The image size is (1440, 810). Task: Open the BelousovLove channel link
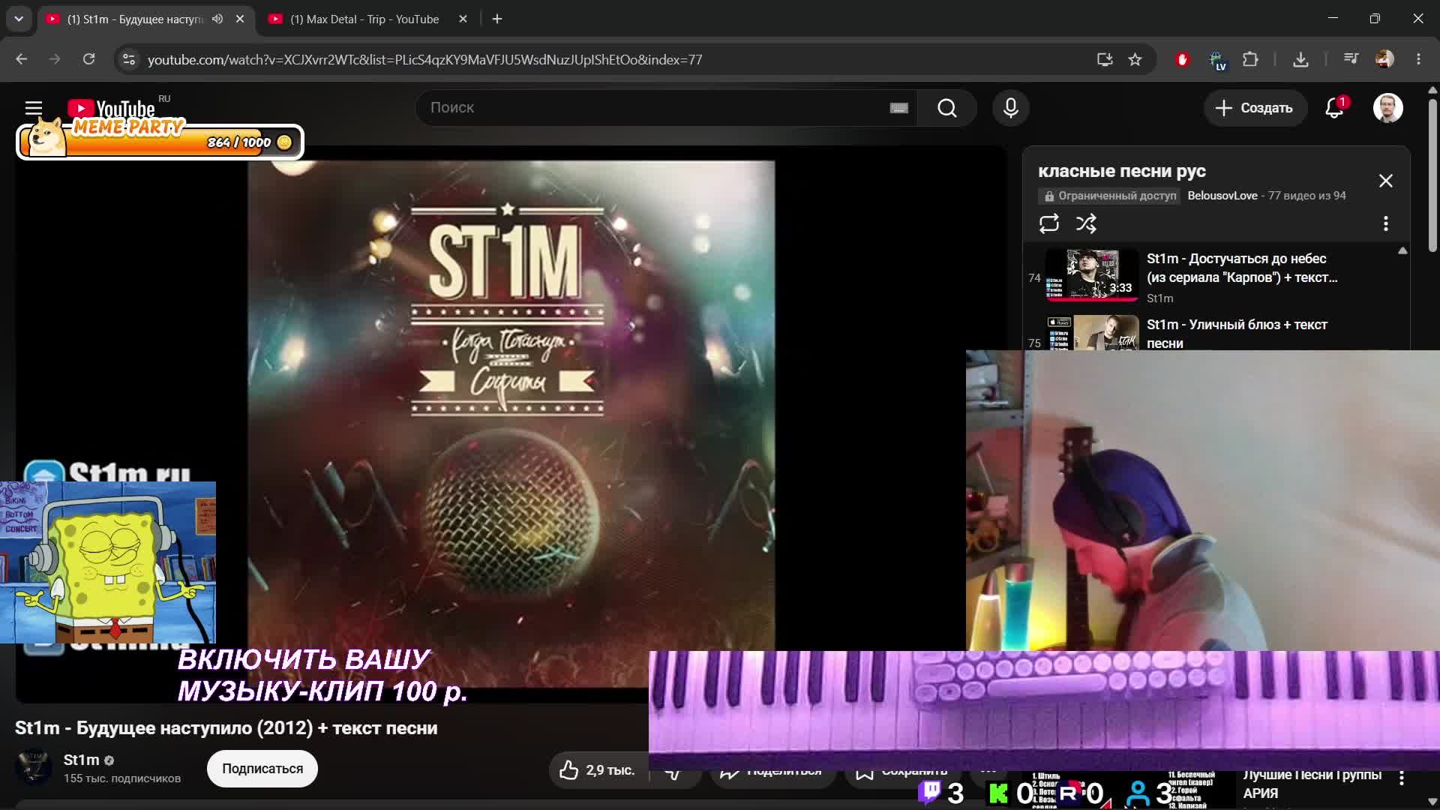pos(1222,196)
